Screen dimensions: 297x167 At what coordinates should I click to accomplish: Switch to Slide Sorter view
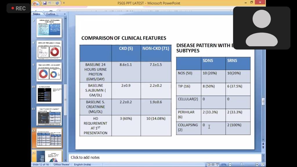(213, 165)
